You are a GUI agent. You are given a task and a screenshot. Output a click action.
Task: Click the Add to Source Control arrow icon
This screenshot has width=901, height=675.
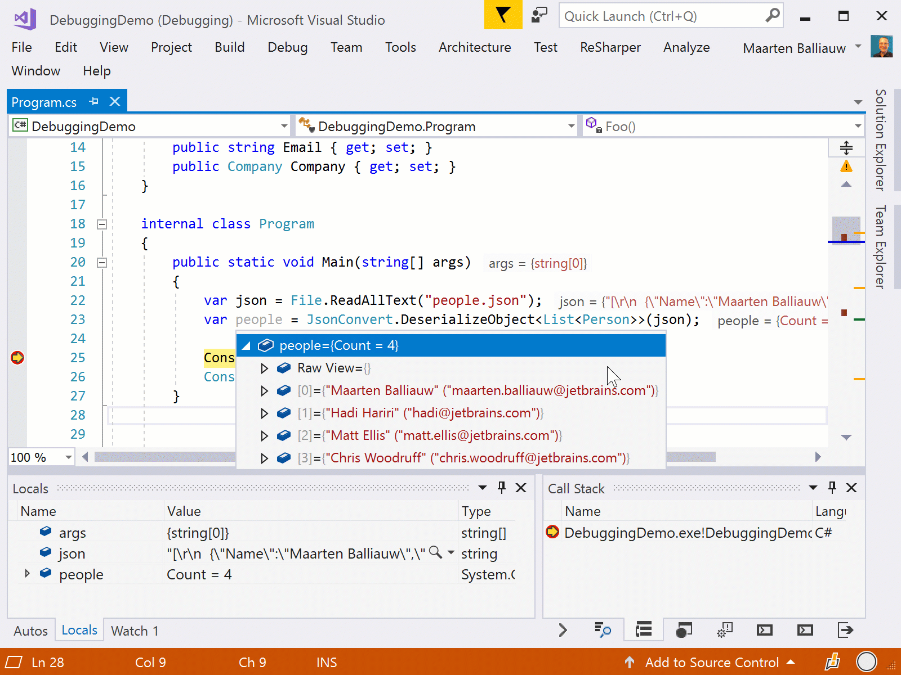pyautogui.click(x=630, y=662)
